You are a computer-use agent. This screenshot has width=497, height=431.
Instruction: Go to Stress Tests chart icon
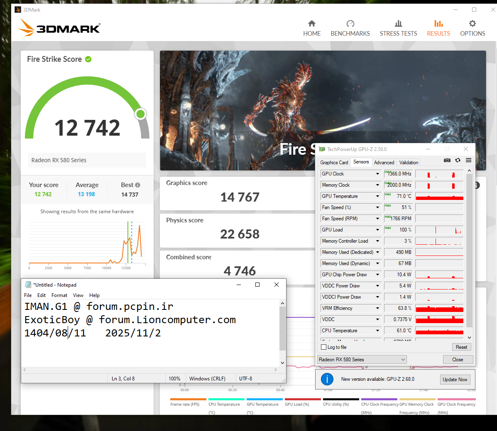tap(398, 24)
